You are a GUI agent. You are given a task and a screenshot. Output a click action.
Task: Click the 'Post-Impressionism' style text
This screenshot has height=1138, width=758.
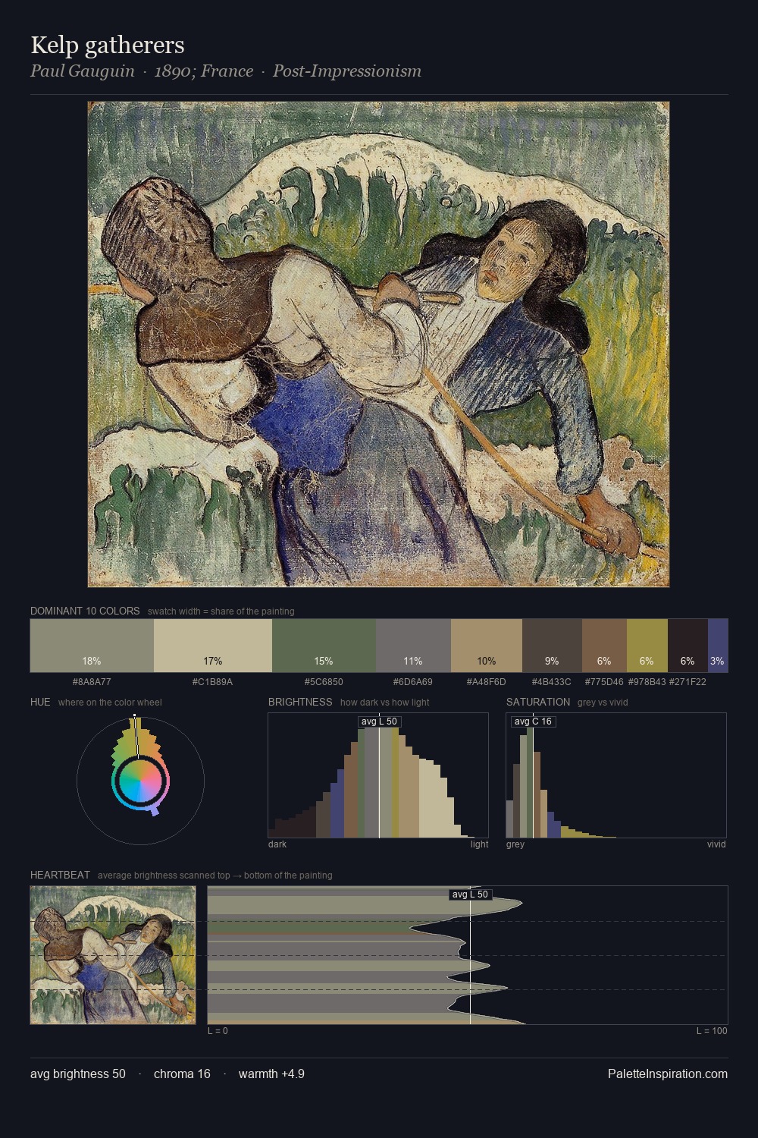click(347, 71)
